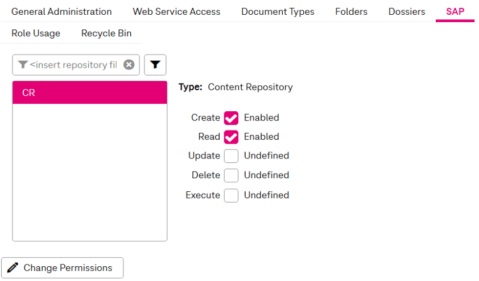This screenshot has width=479, height=281.
Task: Switch to the Web Service Access tab
Action: click(x=176, y=11)
